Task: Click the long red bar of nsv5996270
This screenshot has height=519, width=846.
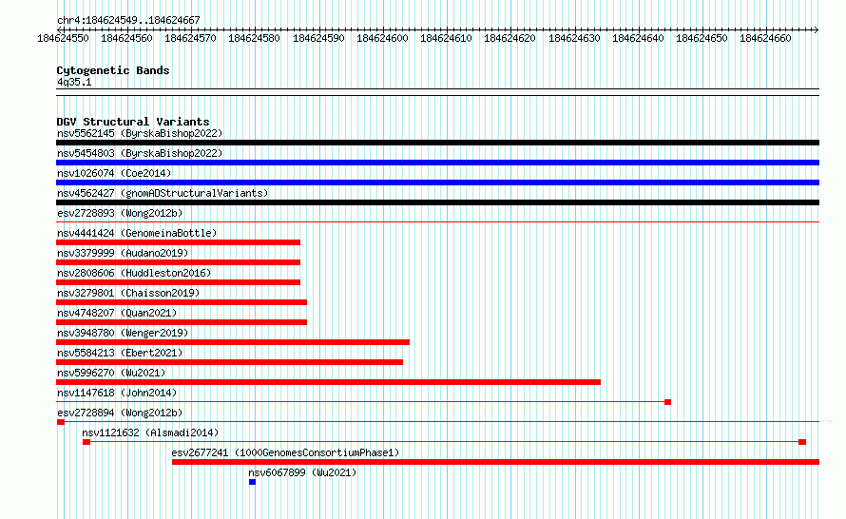Action: (328, 382)
